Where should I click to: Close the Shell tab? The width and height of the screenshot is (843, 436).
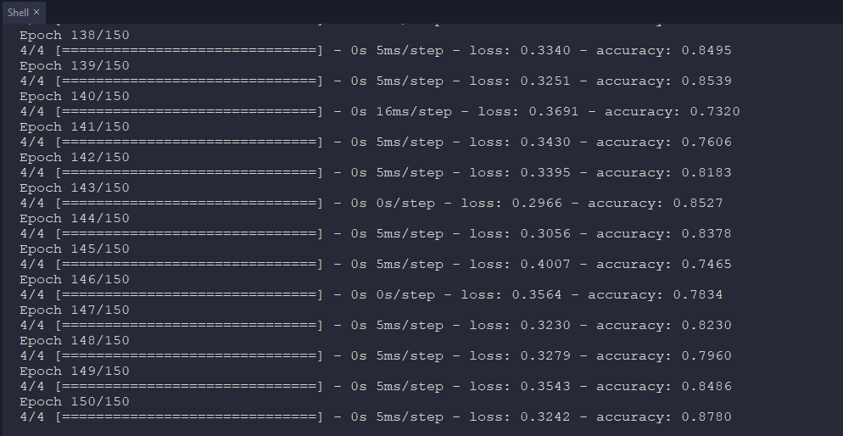click(36, 12)
